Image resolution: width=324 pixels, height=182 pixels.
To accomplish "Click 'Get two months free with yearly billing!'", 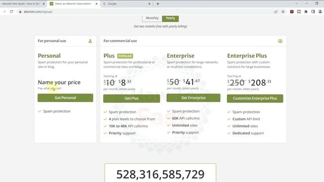I will click(160, 26).
